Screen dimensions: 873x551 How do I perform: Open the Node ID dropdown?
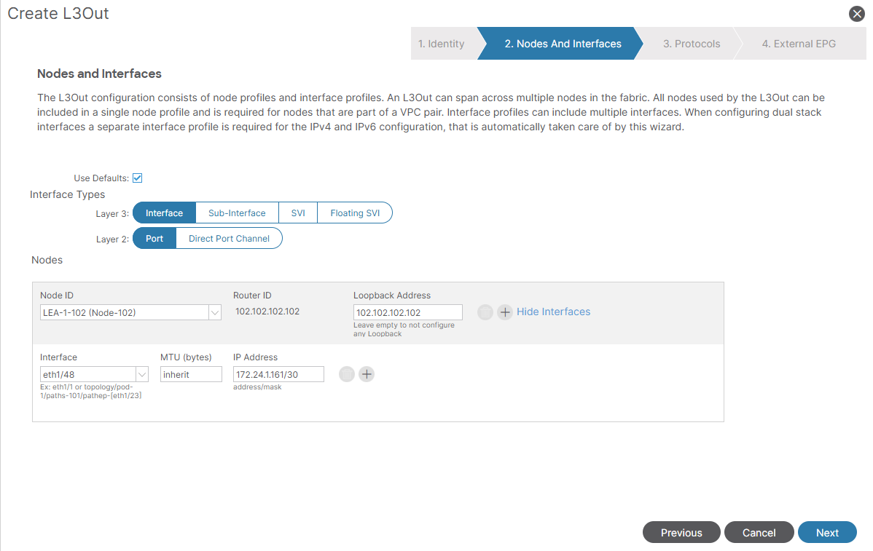[215, 313]
